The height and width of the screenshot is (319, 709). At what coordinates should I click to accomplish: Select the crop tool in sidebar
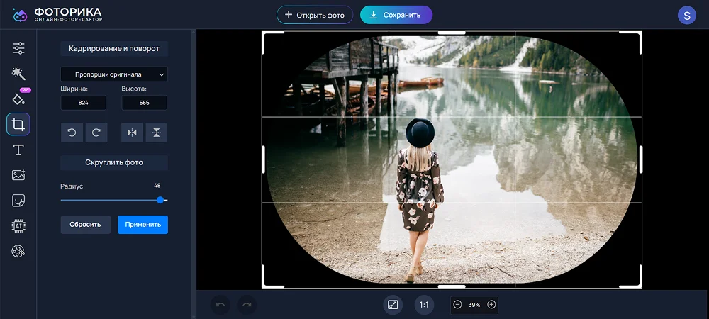pyautogui.click(x=18, y=125)
